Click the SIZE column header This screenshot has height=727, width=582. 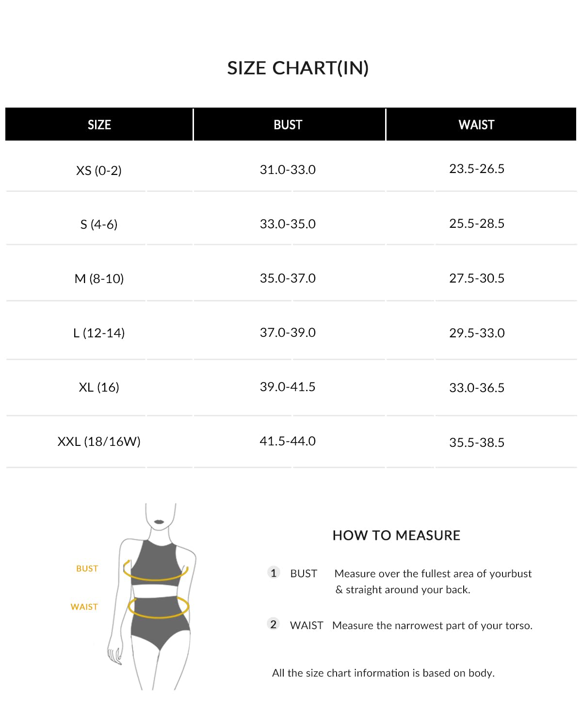pyautogui.click(x=99, y=125)
